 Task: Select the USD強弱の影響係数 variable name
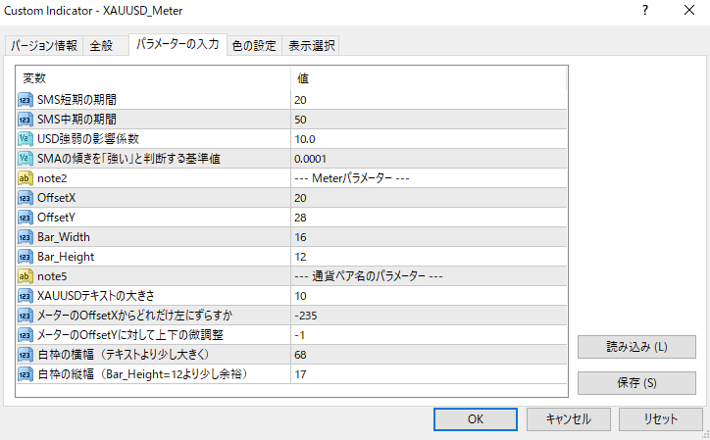click(88, 139)
